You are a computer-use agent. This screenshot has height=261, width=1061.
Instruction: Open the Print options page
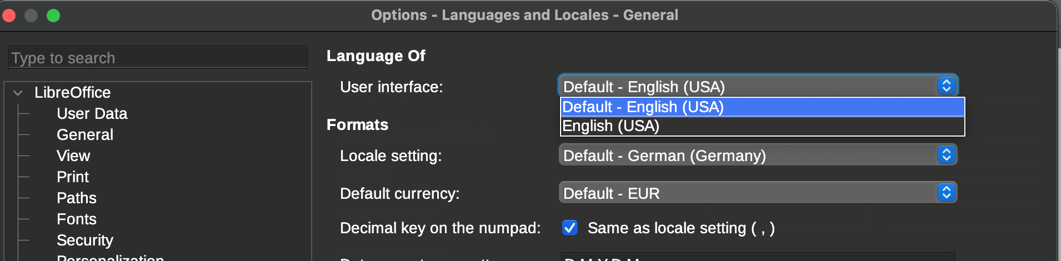point(73,177)
